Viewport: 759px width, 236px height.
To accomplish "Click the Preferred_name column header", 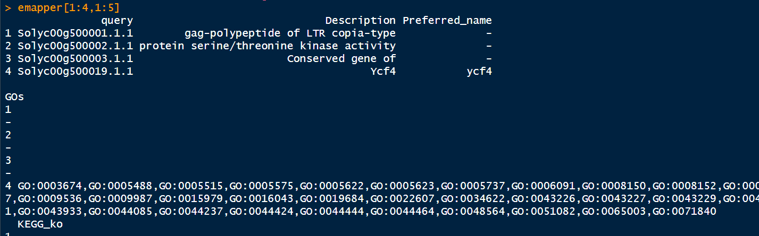I will coord(447,21).
